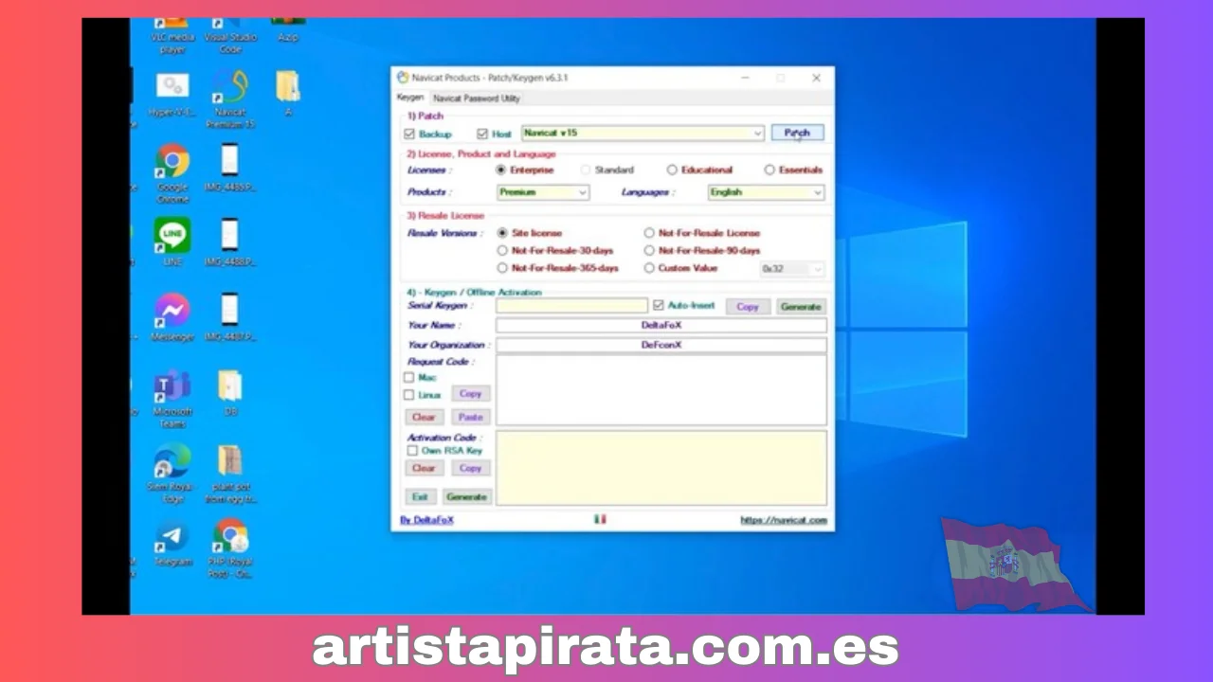Open the Languages dropdown showing English
The height and width of the screenshot is (682, 1213).
pyautogui.click(x=767, y=192)
